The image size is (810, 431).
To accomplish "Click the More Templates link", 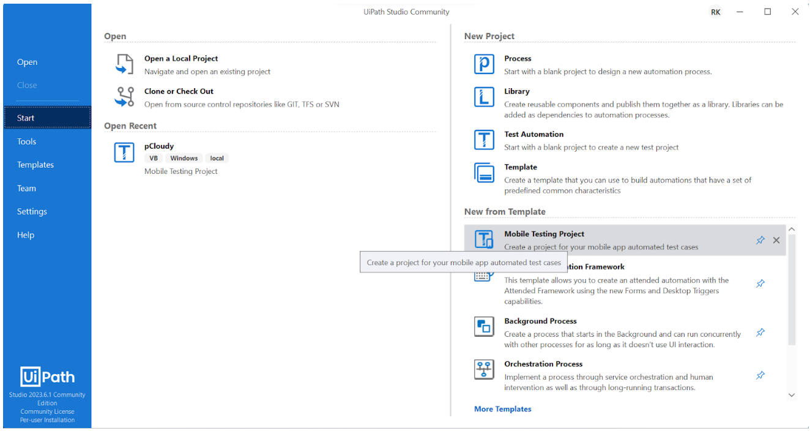I will click(x=502, y=409).
